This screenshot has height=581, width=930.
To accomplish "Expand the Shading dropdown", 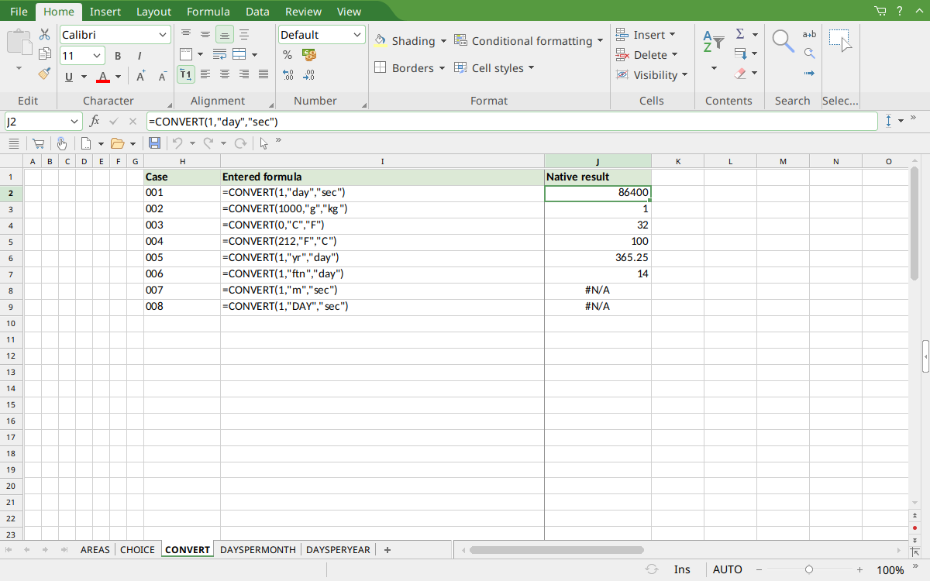I will pyautogui.click(x=443, y=41).
